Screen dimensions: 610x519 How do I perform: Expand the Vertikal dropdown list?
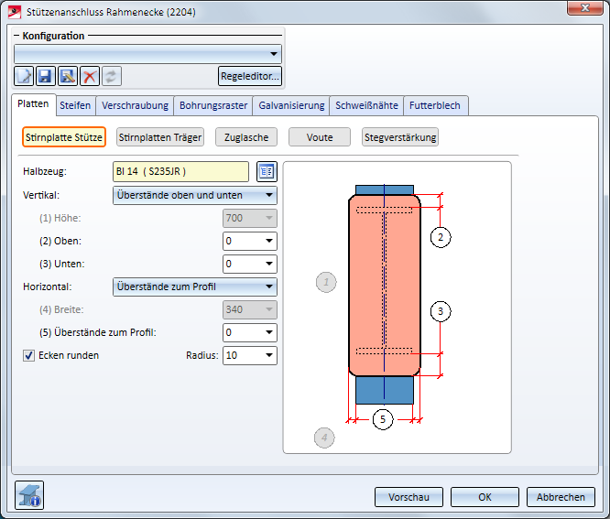click(267, 195)
